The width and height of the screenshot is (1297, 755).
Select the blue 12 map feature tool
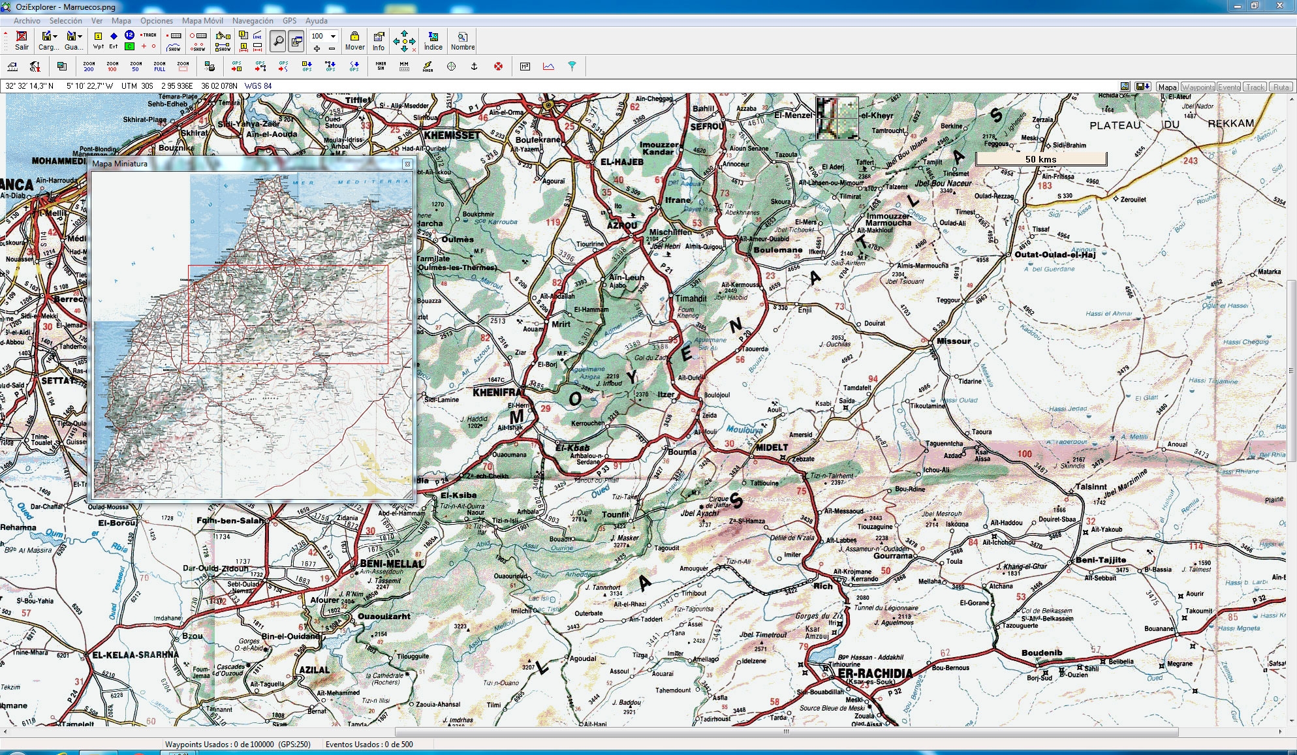(x=129, y=35)
